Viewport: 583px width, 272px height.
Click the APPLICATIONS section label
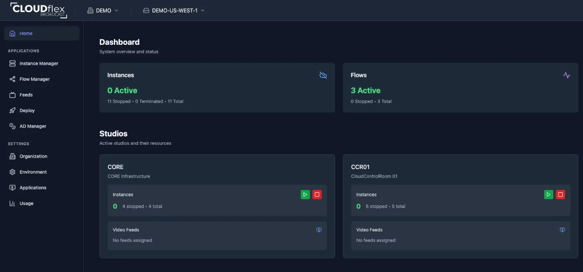coord(23,51)
